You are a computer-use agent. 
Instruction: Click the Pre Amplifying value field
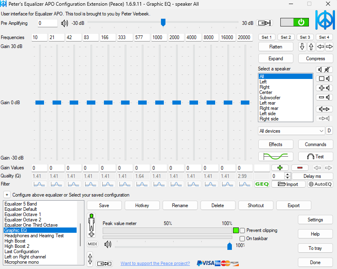(x=48, y=23)
